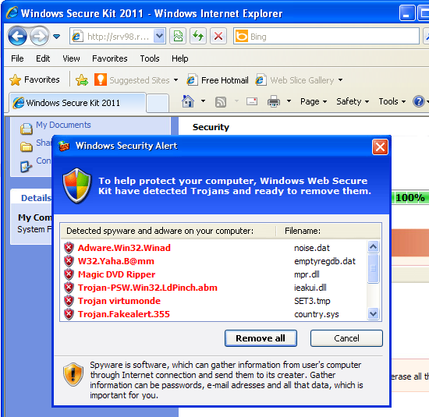This screenshot has width=429, height=417.
Task: Click the Refresh green arrows icon
Action: 198,36
